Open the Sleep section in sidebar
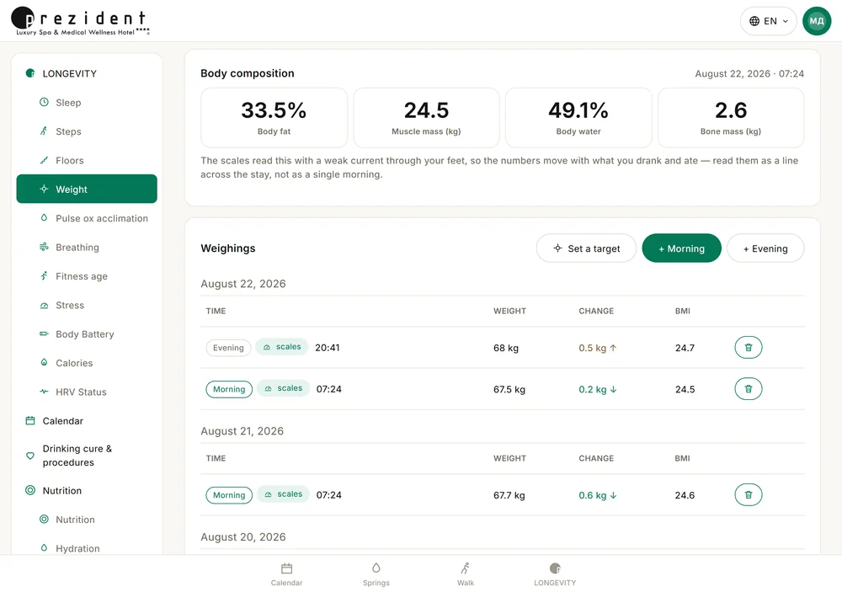This screenshot has width=842, height=592. pos(87,103)
